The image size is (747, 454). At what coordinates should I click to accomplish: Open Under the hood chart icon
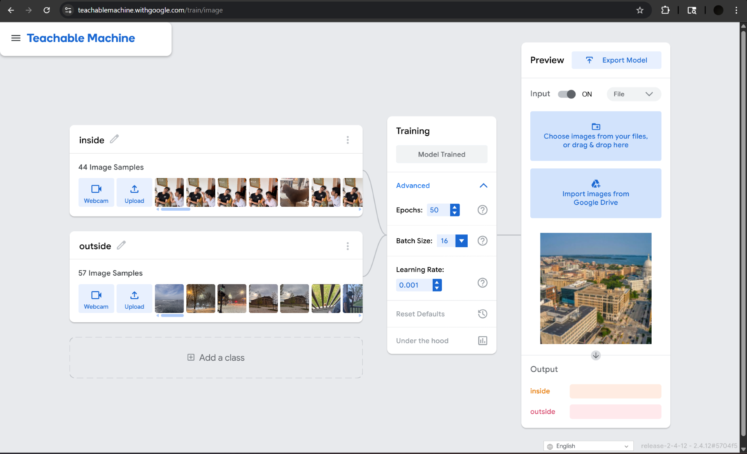482,341
